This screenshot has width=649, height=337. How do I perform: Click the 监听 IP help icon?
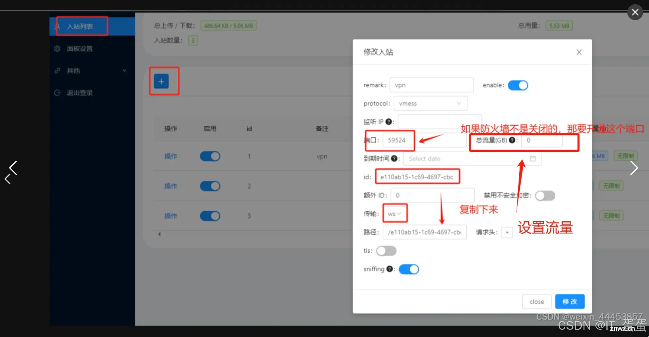(389, 122)
